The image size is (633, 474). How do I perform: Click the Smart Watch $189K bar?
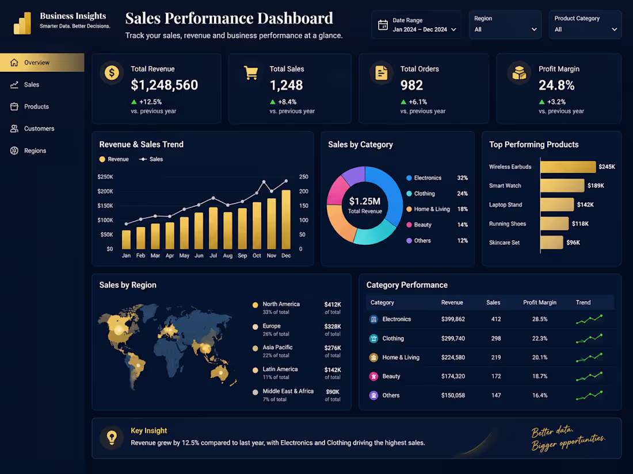pyautogui.click(x=562, y=186)
